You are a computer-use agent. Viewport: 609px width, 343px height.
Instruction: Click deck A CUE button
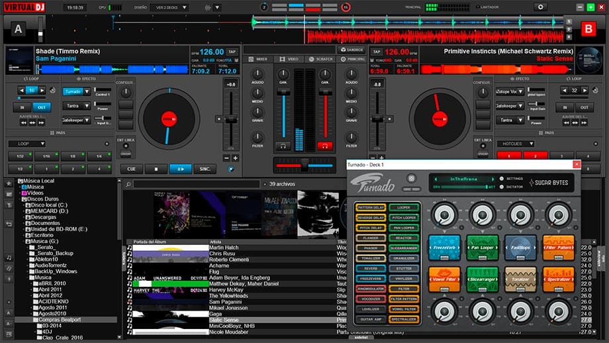131,169
